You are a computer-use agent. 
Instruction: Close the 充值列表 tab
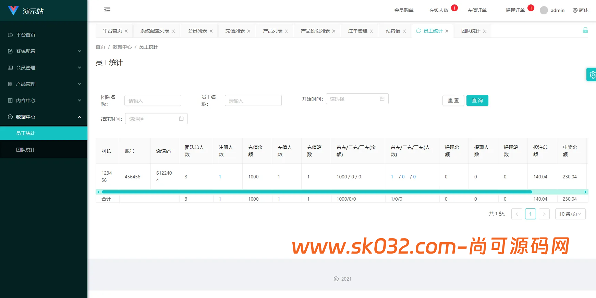[249, 31]
